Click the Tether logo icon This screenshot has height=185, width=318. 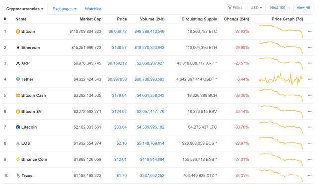[18, 79]
